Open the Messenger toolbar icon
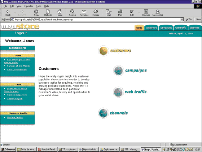 click(157, 12)
